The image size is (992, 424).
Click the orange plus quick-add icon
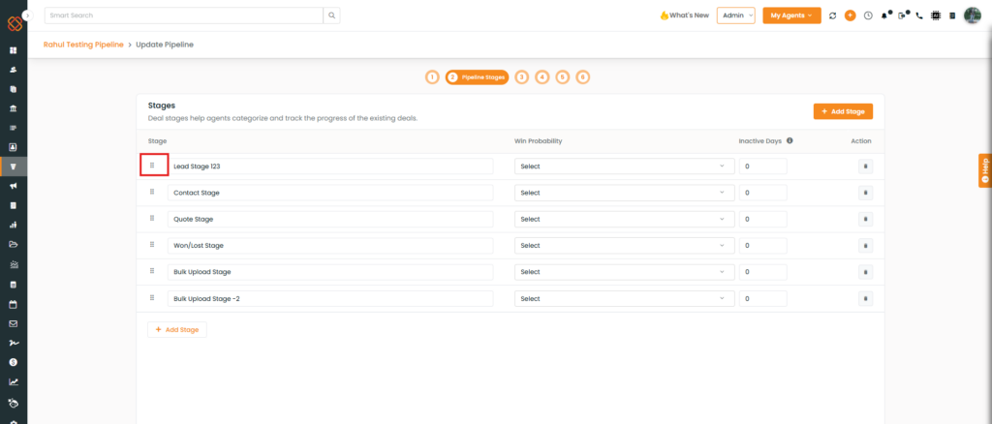[x=850, y=15]
